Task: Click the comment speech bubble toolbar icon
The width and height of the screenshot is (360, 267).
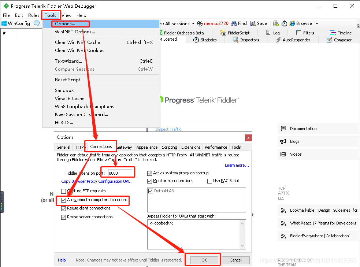Action: pyautogui.click(x=37, y=23)
